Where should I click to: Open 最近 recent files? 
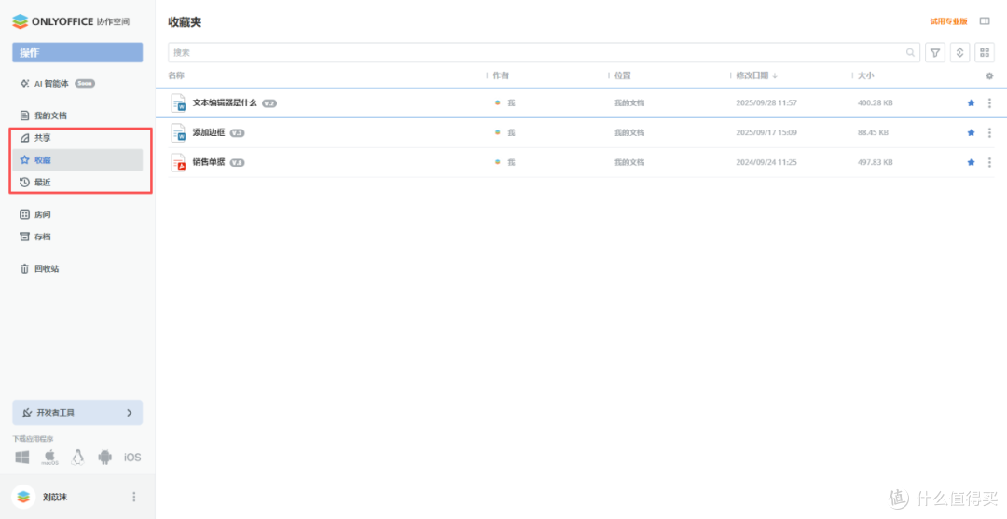[x=35, y=183]
